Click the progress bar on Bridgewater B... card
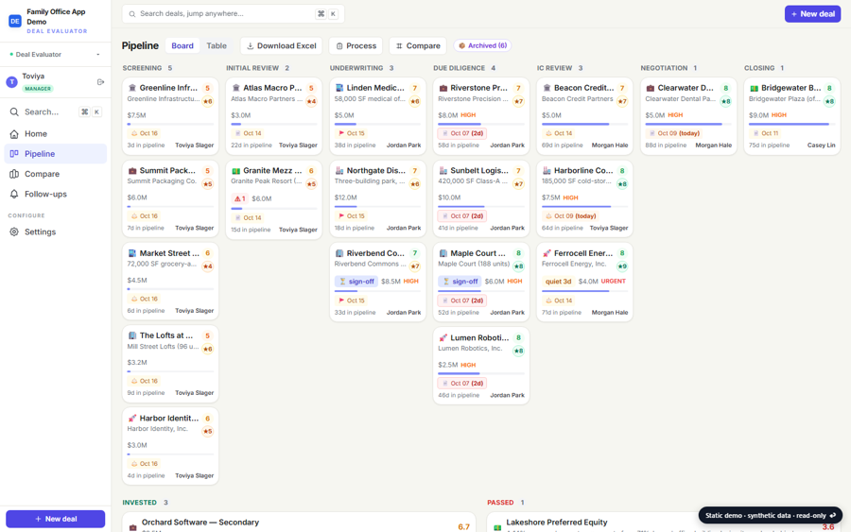The image size is (851, 532). pyautogui.click(x=791, y=124)
